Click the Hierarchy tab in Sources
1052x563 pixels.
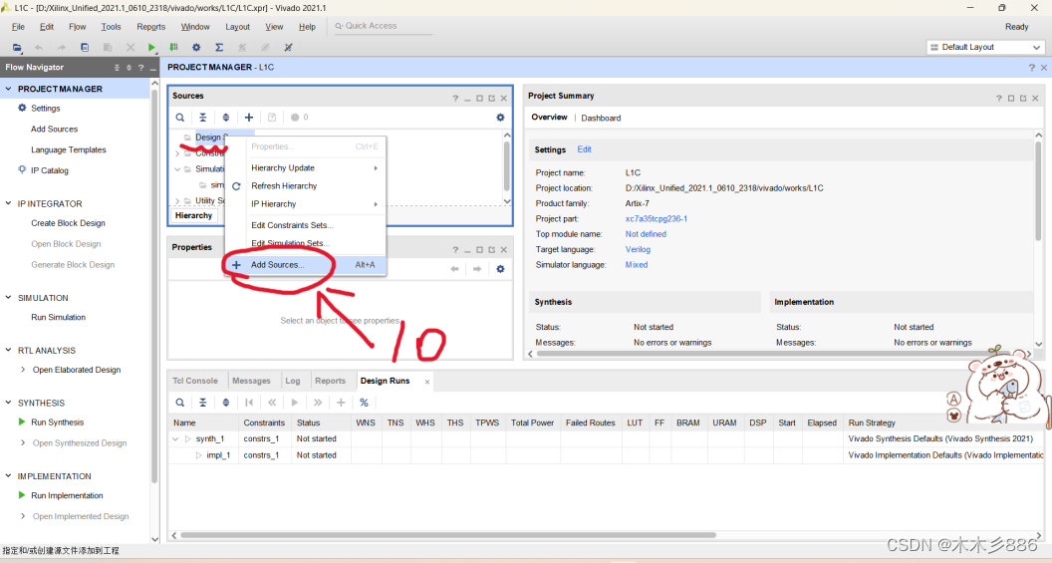[193, 215]
